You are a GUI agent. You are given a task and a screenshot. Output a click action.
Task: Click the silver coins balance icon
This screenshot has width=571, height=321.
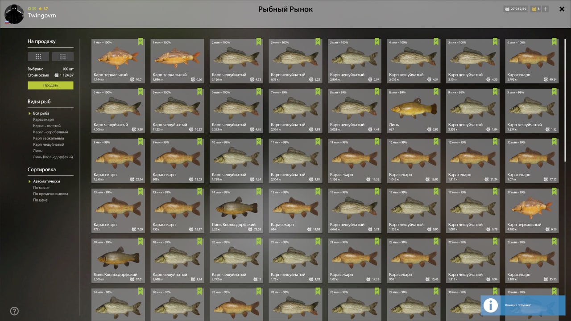pyautogui.click(x=507, y=9)
